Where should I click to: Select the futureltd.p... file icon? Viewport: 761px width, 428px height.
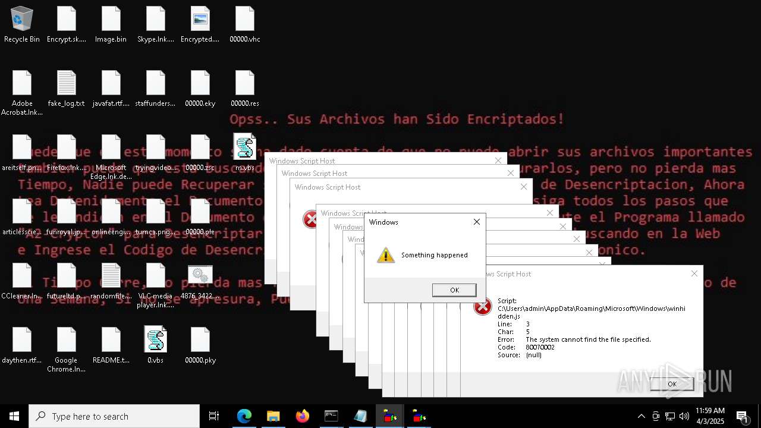pos(67,281)
